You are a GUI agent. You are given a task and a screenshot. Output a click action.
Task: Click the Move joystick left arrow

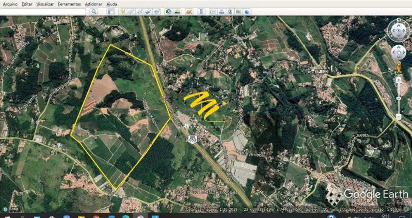[394, 52]
